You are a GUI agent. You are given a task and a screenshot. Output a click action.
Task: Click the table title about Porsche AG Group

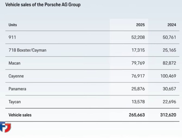43,5
